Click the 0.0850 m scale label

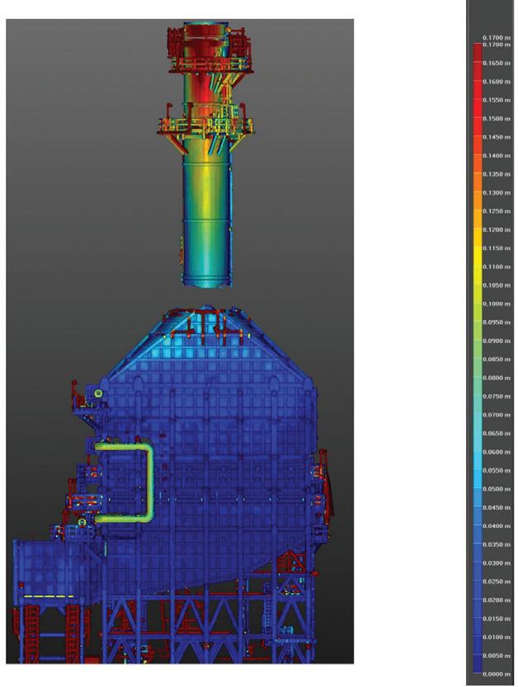click(497, 360)
